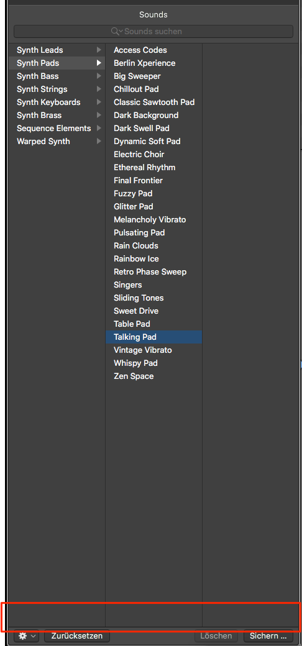Click the Löschen button
This screenshot has width=302, height=646.
coord(216,635)
